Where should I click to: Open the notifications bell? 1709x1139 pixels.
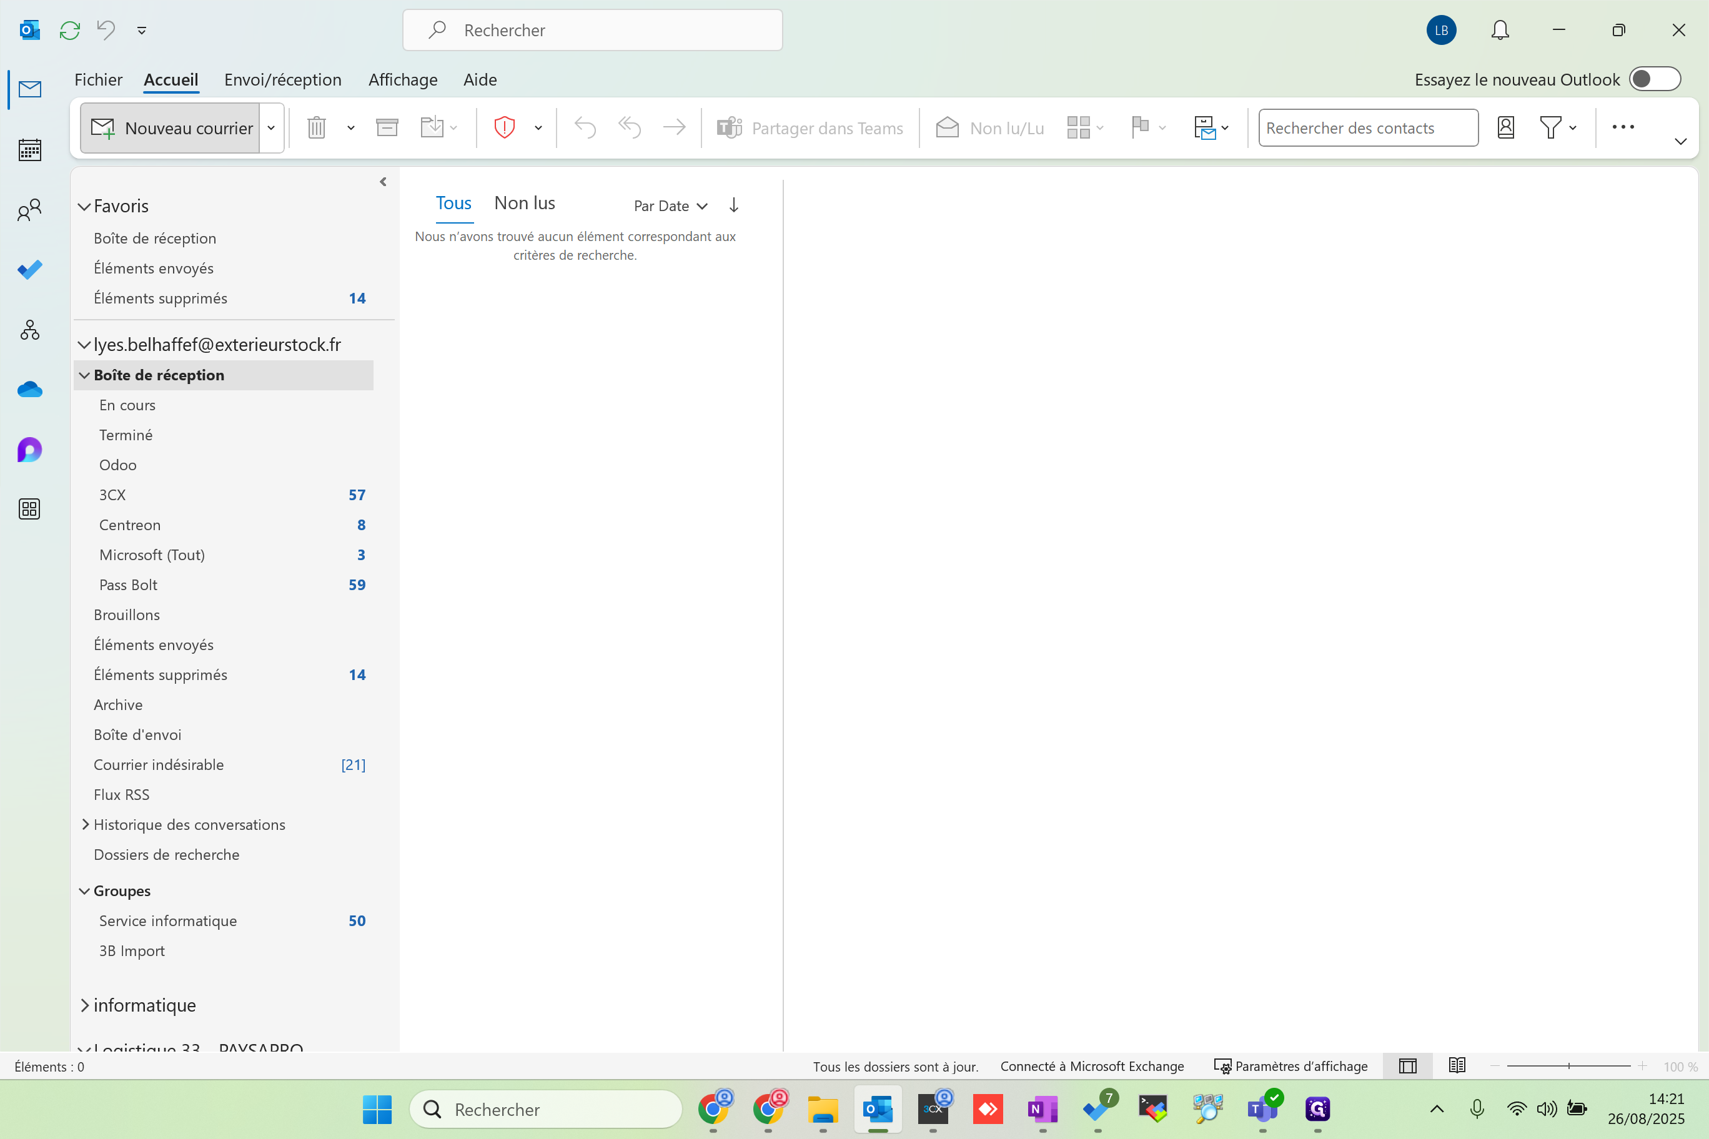click(x=1500, y=30)
